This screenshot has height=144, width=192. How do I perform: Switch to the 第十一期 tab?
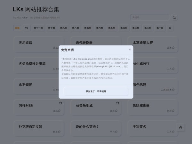38,28
